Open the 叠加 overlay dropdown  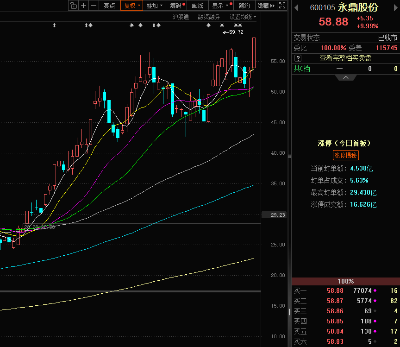click(x=154, y=6)
